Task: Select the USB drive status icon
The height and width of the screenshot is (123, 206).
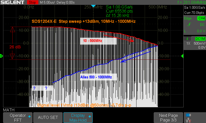Action: click(x=188, y=115)
